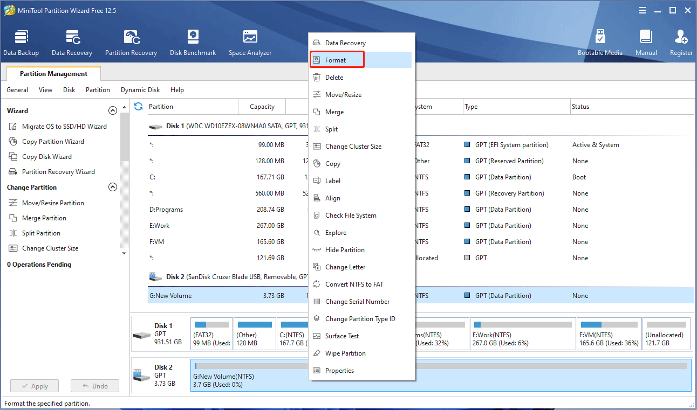Select Data Recovery in the context menu
The image size is (697, 410).
(x=361, y=43)
